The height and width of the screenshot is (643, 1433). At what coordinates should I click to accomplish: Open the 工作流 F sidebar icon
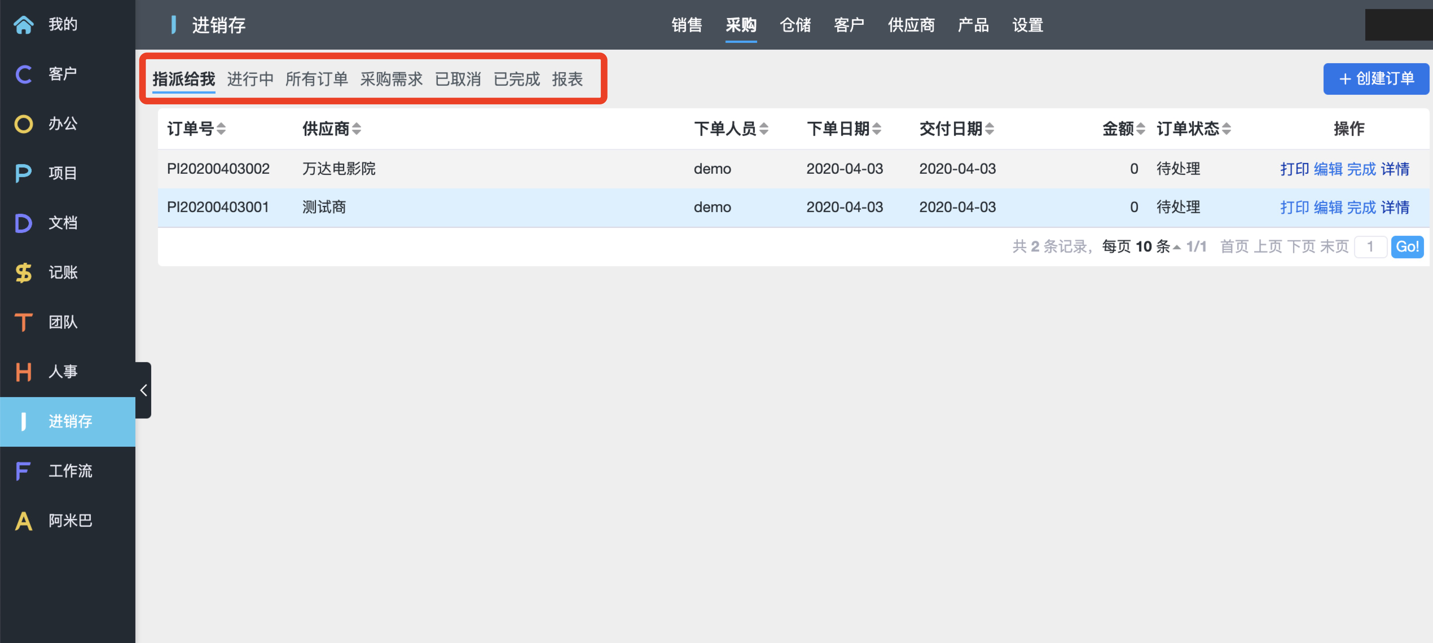[24, 472]
